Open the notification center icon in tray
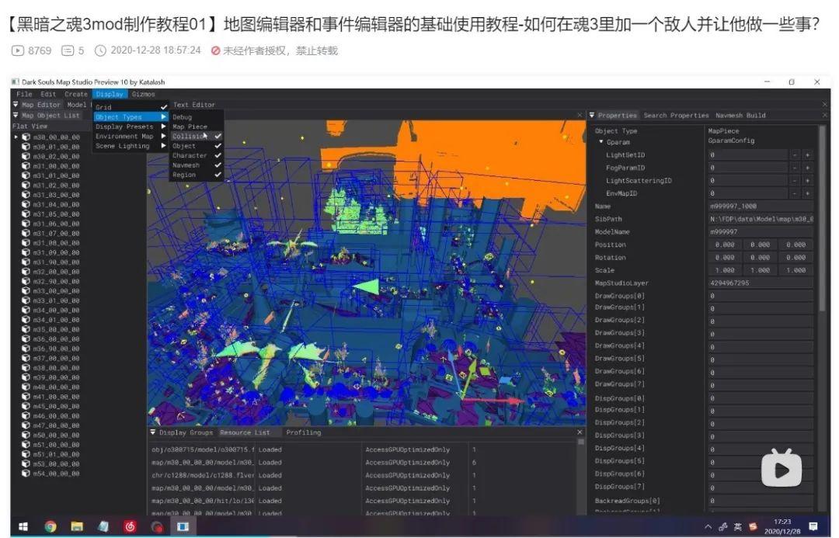The width and height of the screenshot is (839, 538). click(813, 526)
